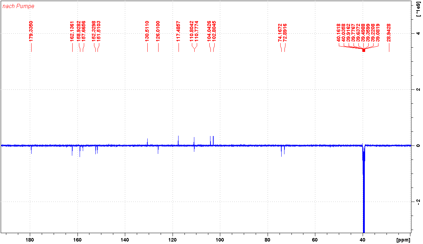This screenshot has height=244, width=423.
Task: Click the 'nach Pumpe' spectrum title
Action: [18, 6]
